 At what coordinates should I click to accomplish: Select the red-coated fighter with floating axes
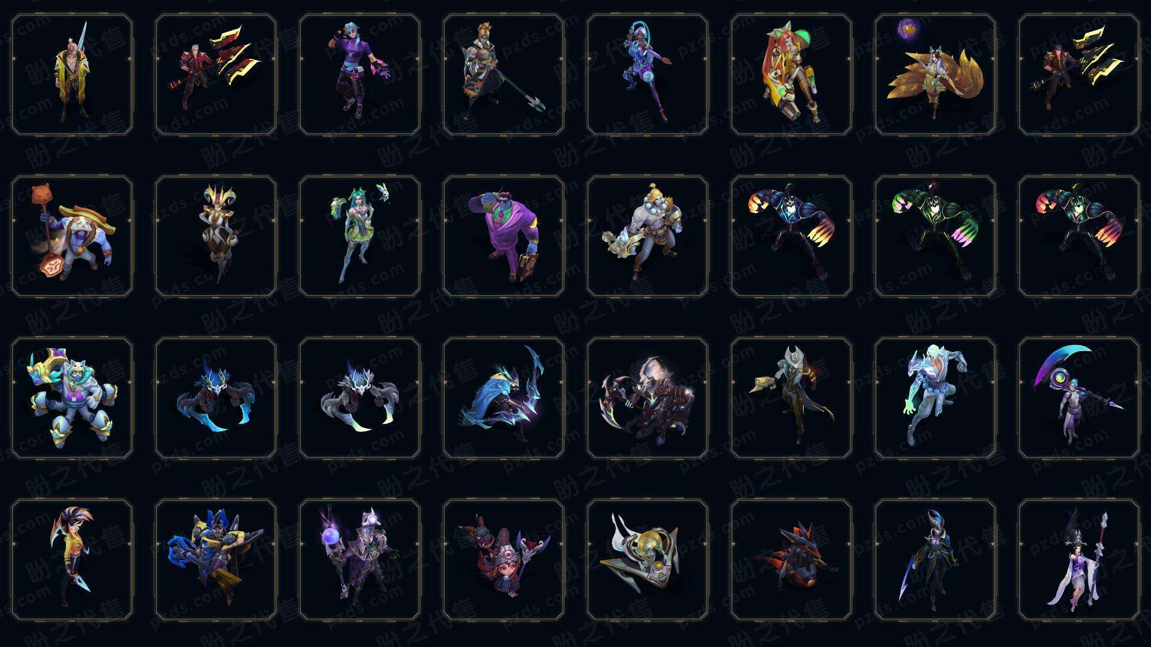216,74
